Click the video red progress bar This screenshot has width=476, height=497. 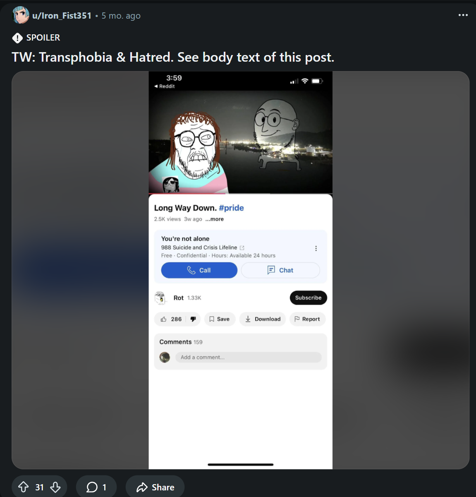point(187,194)
